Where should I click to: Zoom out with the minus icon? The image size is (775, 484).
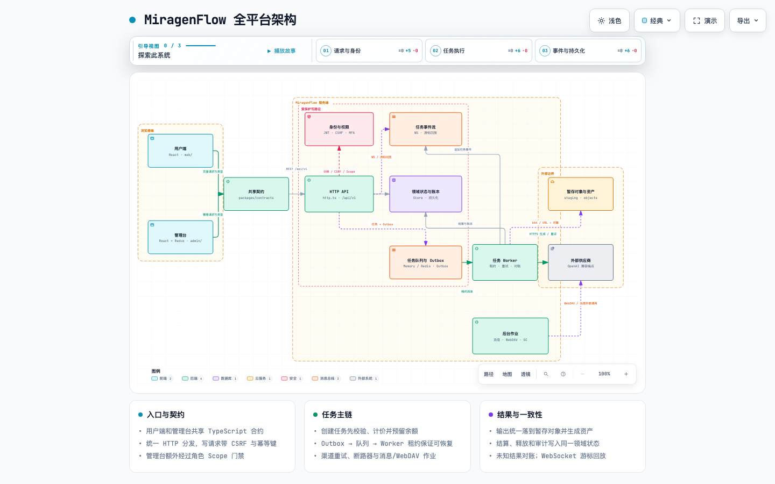(582, 374)
